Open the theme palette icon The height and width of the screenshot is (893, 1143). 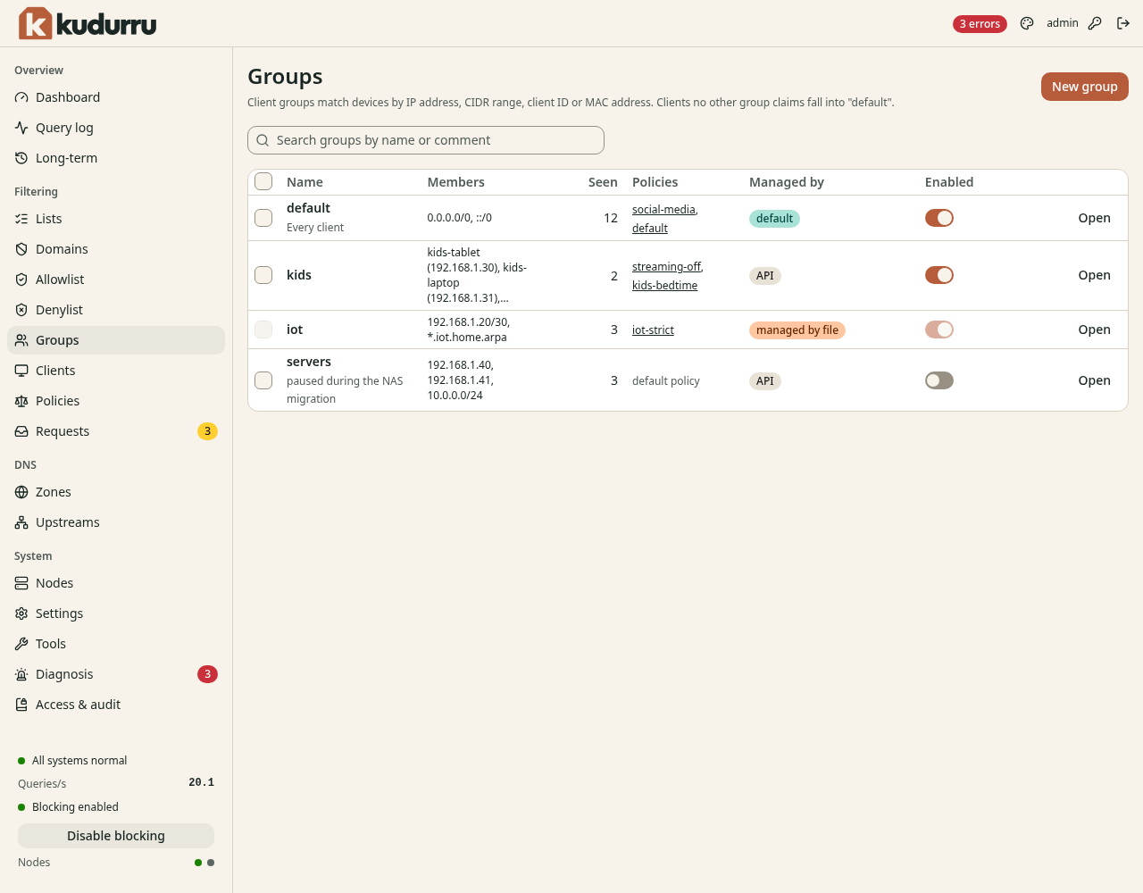click(1027, 23)
